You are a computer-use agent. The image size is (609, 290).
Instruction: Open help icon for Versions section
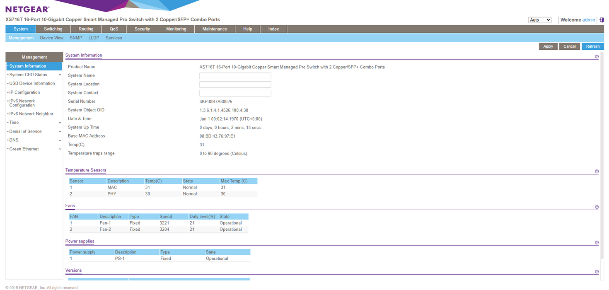click(597, 272)
